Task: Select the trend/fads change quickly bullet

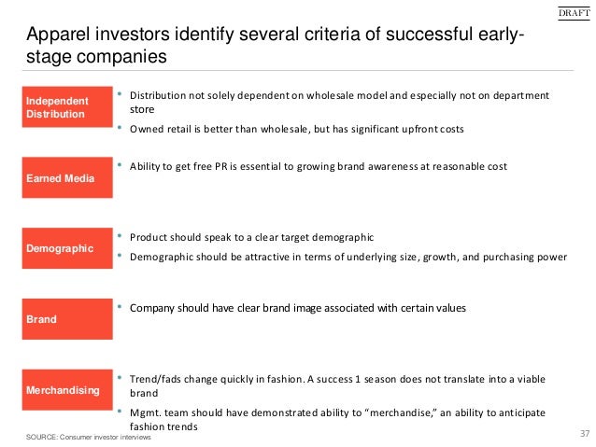Action: point(337,385)
